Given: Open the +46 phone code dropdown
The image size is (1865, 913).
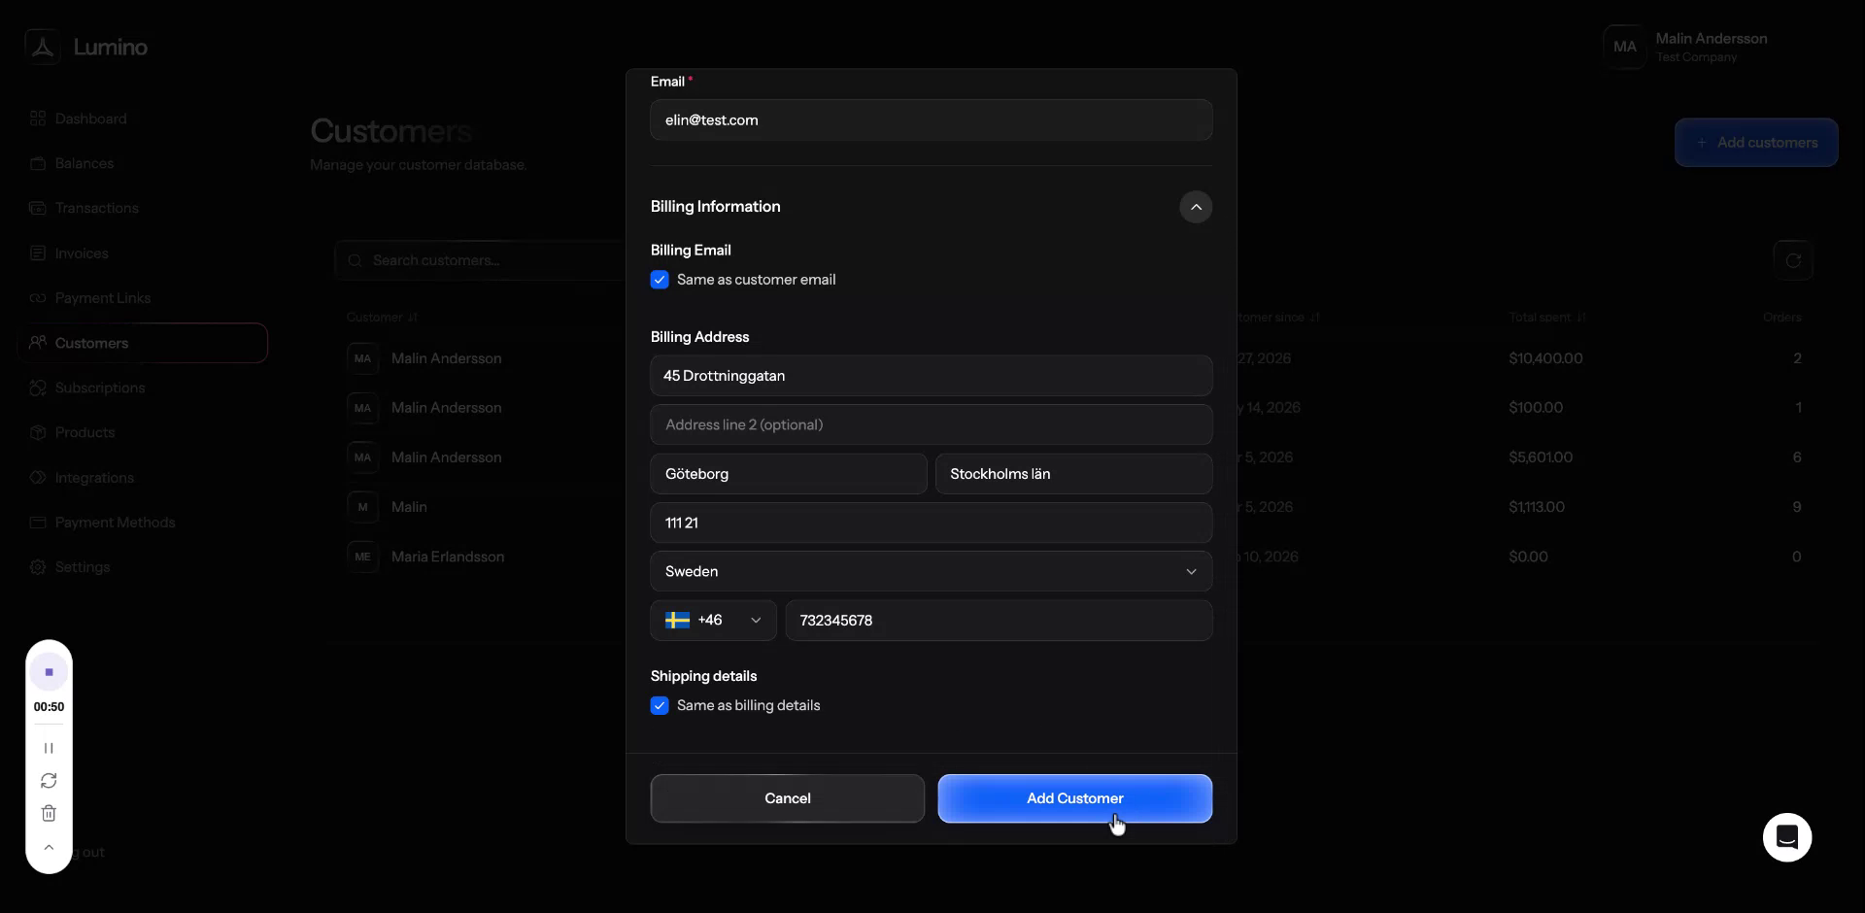Looking at the screenshot, I should point(713,621).
